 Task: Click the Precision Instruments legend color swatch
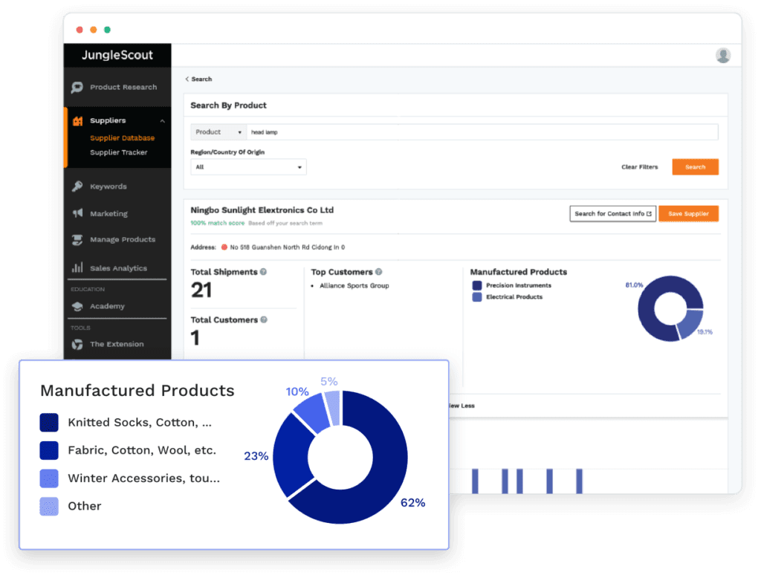pos(476,286)
